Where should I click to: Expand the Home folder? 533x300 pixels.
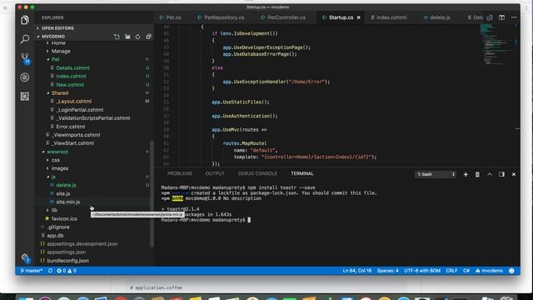coord(58,42)
